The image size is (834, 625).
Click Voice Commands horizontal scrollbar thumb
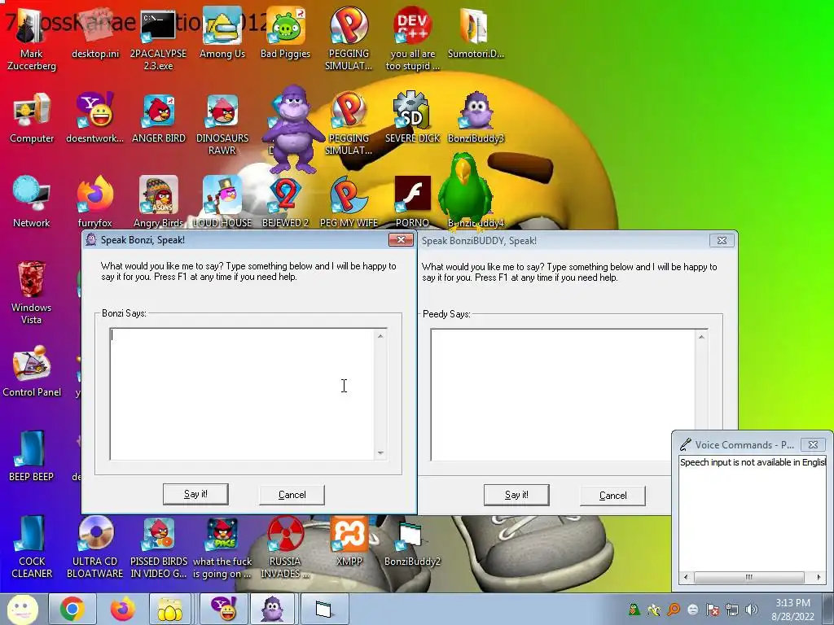click(x=749, y=577)
